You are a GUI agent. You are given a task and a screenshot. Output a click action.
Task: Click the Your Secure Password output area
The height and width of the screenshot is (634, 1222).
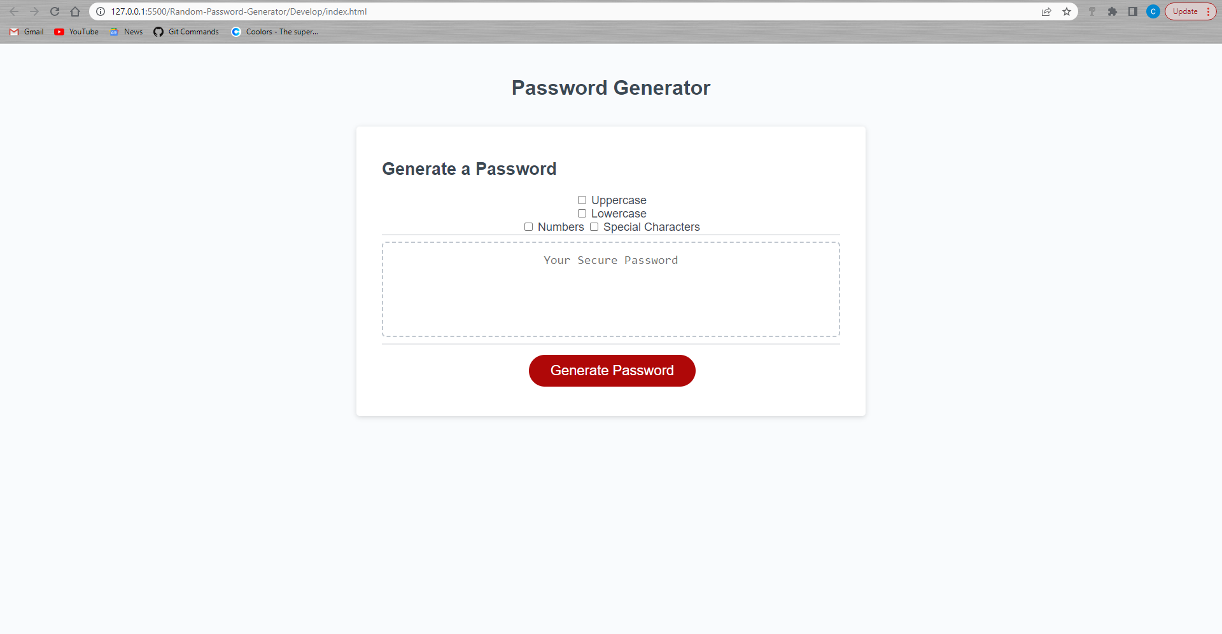click(610, 289)
